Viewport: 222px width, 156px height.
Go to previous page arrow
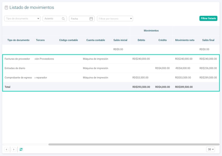click(x=7, y=149)
